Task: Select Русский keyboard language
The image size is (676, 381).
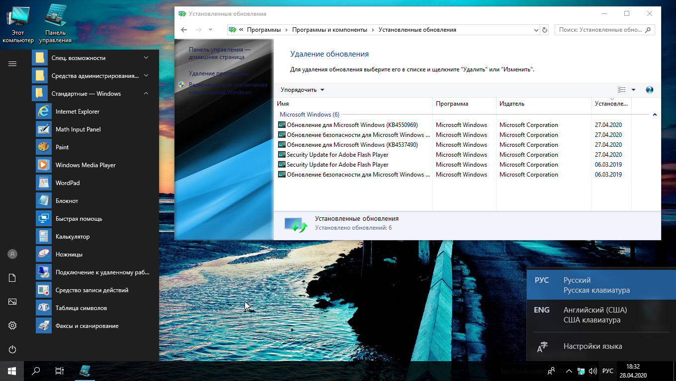Action: coord(601,285)
